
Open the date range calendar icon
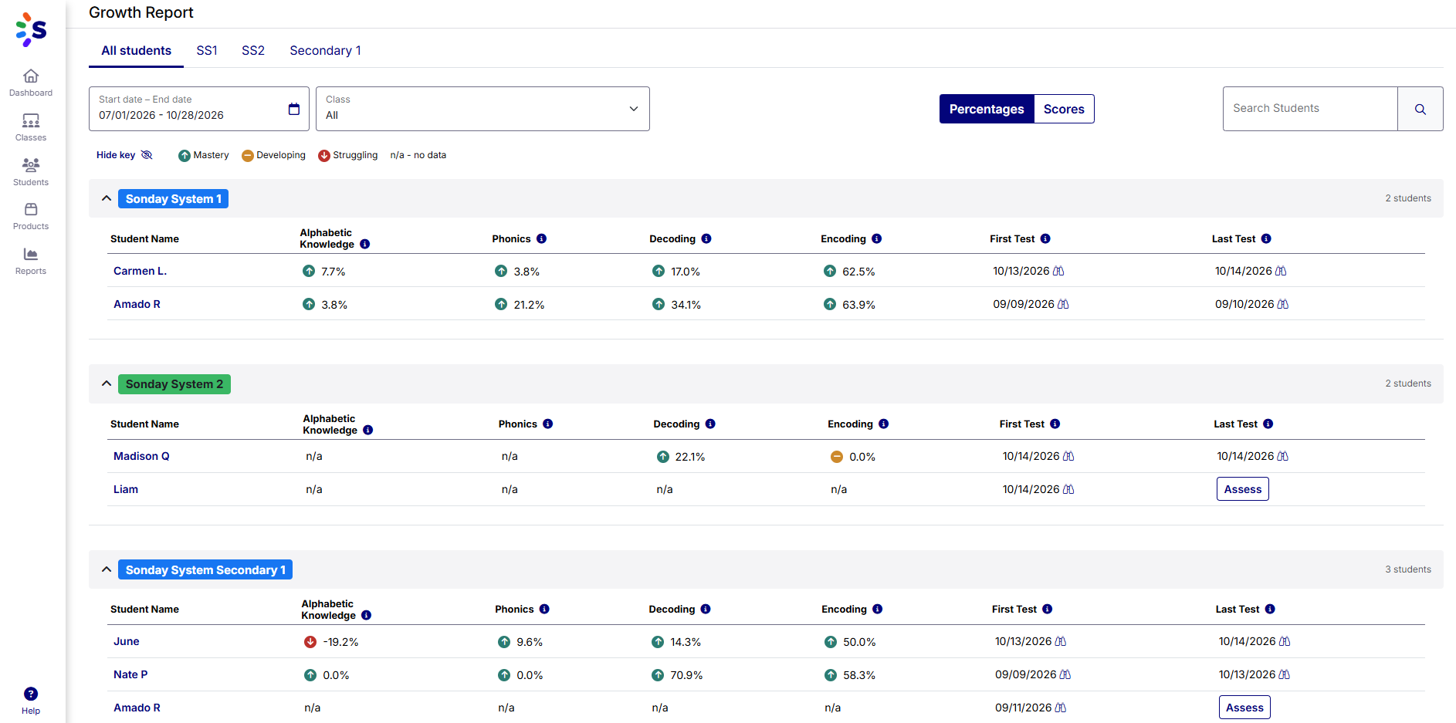pyautogui.click(x=294, y=109)
